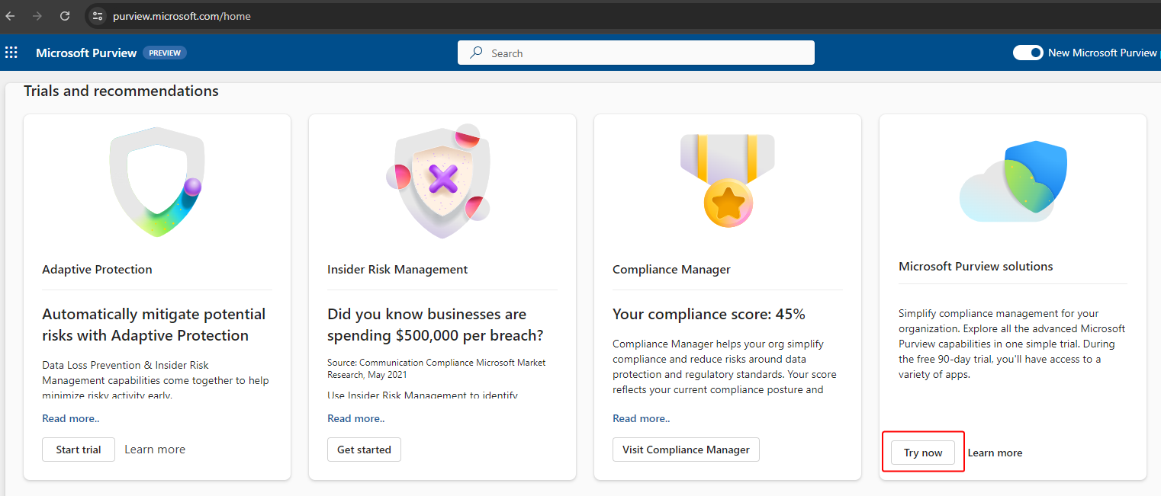Click the Trials and recommendations heading

click(x=121, y=91)
